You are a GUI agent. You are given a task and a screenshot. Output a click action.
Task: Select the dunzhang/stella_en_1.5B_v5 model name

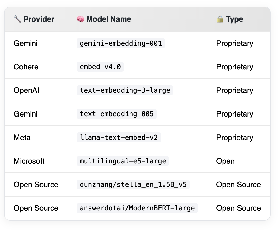(x=133, y=185)
